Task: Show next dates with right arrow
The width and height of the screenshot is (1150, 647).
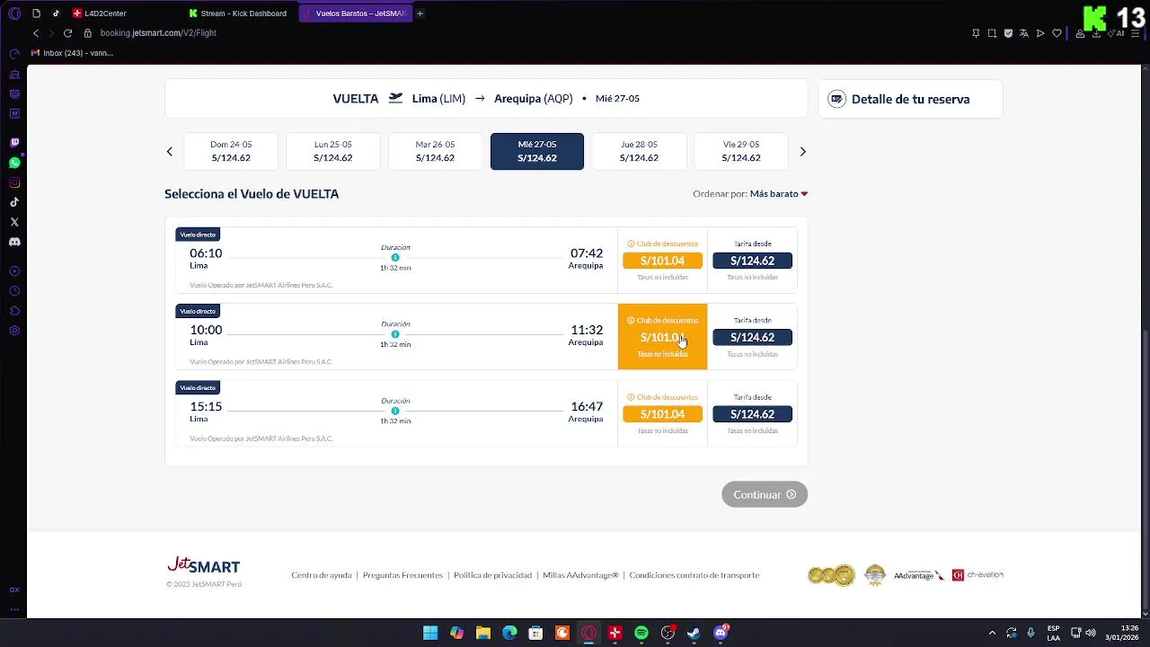Action: click(803, 152)
